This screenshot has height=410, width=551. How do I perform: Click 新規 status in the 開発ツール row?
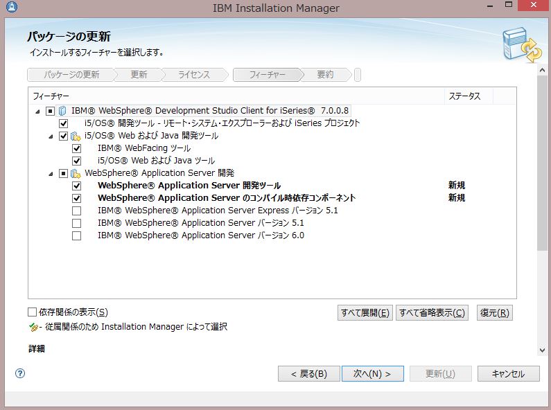[457, 186]
